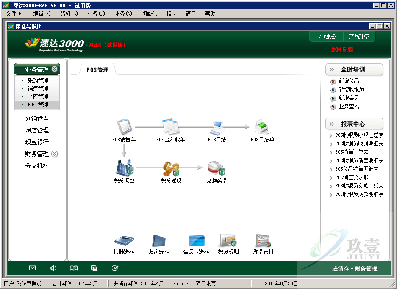Click the speaker icon in bottom bar
This screenshot has width=397, height=289.
(53, 268)
